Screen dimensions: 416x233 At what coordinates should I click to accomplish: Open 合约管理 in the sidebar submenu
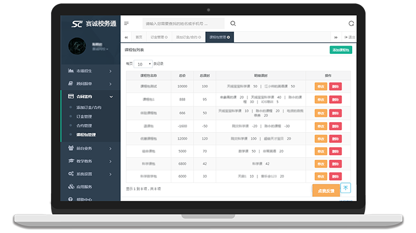(x=84, y=125)
